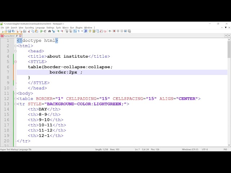
Task: Toggle word wrap
Action: point(75,31)
